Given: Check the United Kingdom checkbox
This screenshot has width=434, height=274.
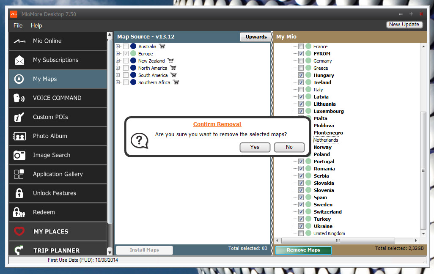Looking at the screenshot, I should tap(301, 233).
